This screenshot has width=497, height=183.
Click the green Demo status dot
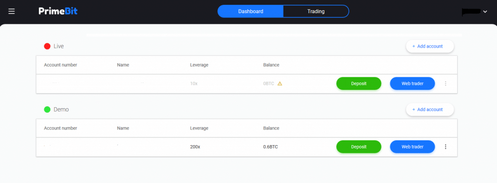tap(47, 109)
